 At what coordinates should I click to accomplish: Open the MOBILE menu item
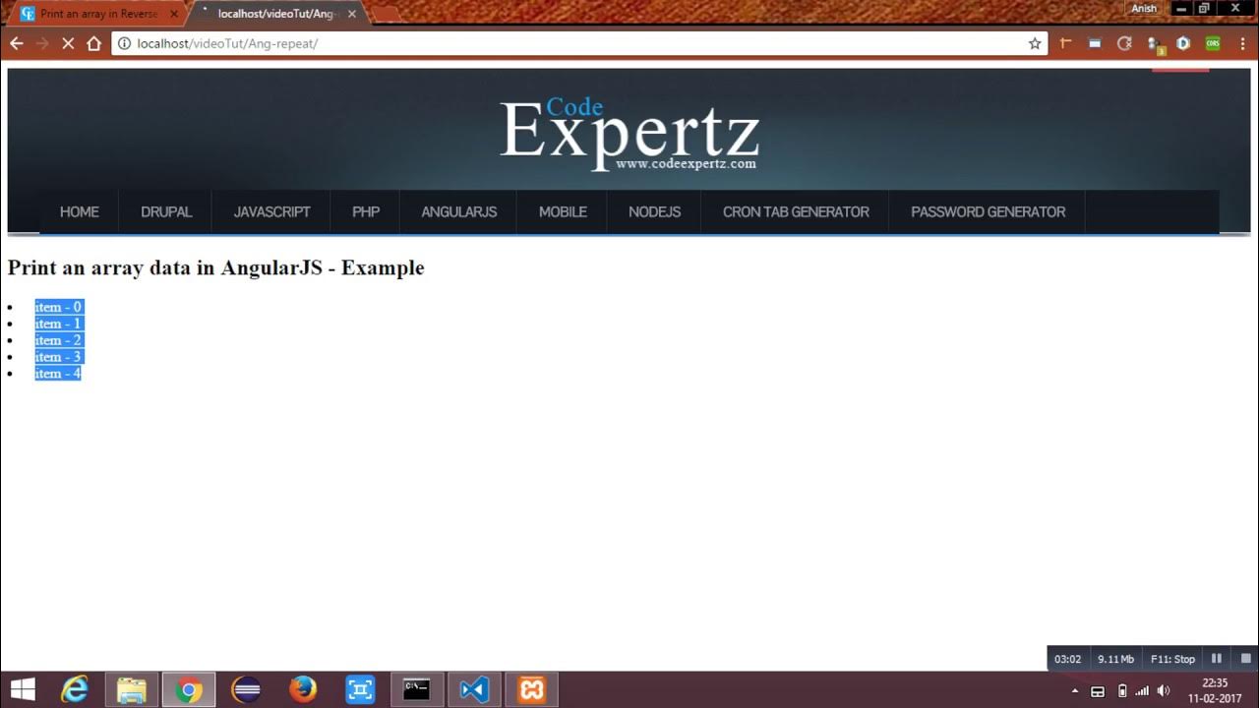pyautogui.click(x=563, y=211)
